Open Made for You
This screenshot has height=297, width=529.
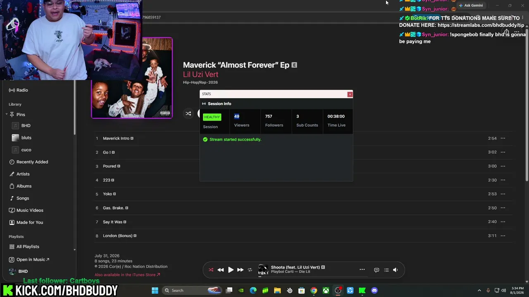click(x=30, y=222)
